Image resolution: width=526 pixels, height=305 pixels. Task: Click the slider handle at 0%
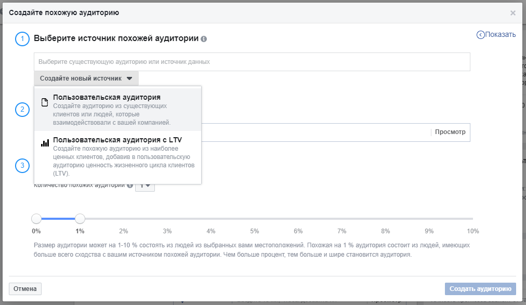36,219
